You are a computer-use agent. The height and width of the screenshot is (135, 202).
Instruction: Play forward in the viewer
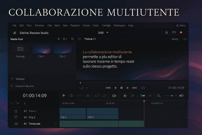pos(127,88)
